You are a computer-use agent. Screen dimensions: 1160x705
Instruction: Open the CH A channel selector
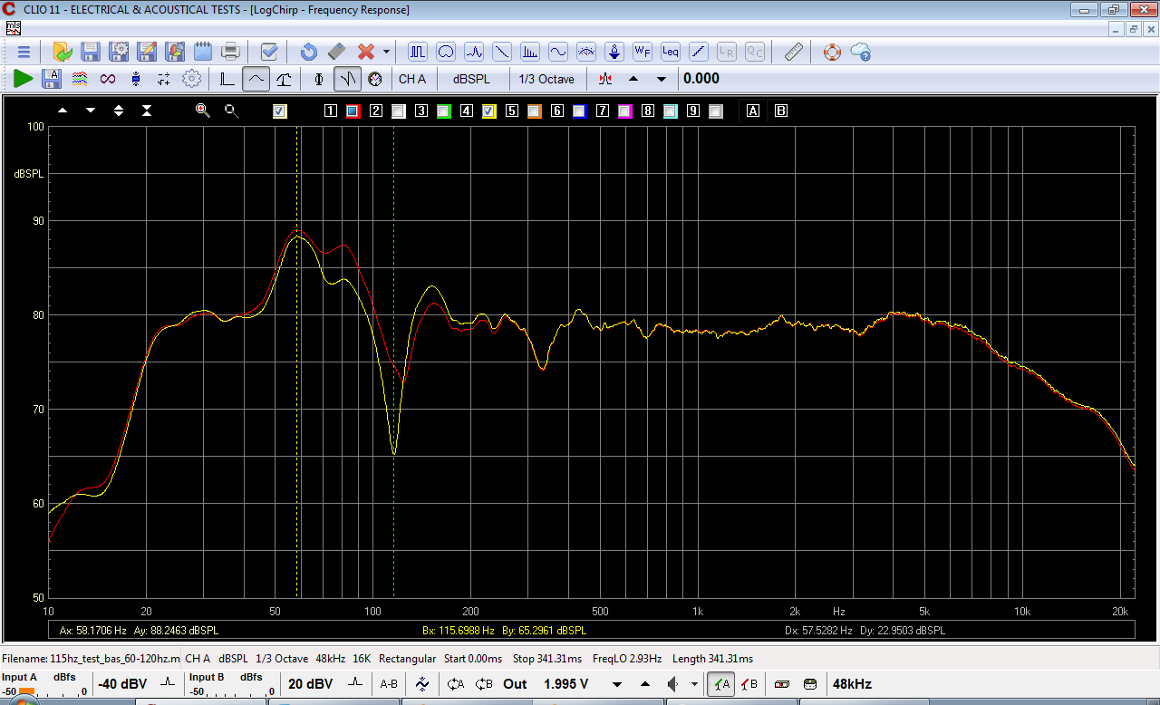coord(412,79)
